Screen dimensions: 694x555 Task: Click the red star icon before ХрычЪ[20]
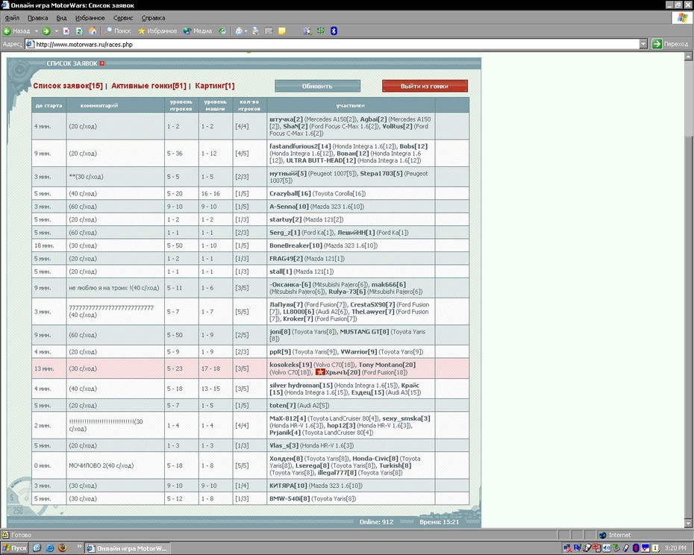coord(320,372)
